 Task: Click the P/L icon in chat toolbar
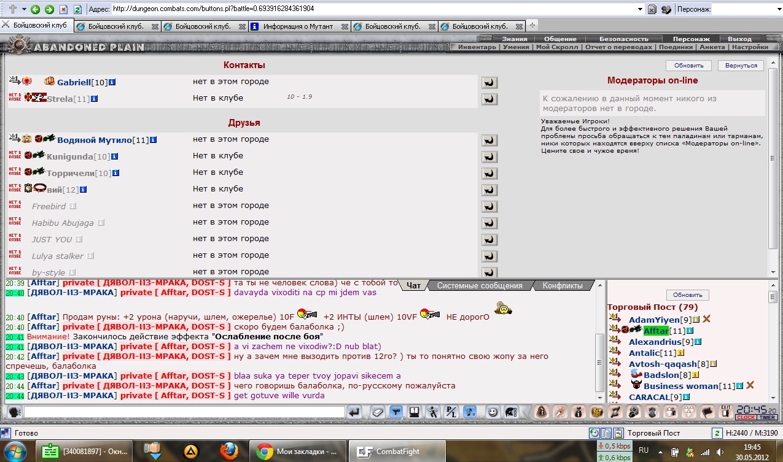pyautogui.click(x=451, y=412)
